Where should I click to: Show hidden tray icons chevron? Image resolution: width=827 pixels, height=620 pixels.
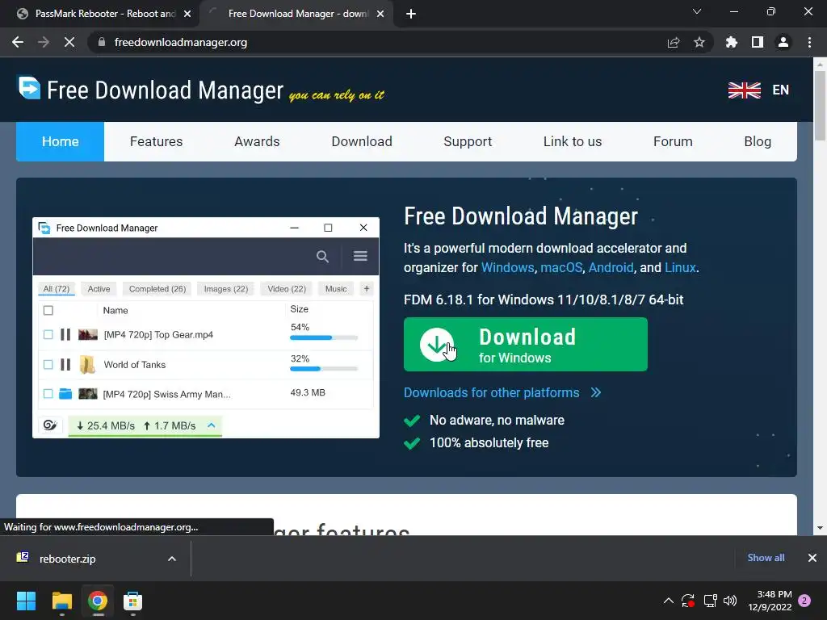(668, 601)
